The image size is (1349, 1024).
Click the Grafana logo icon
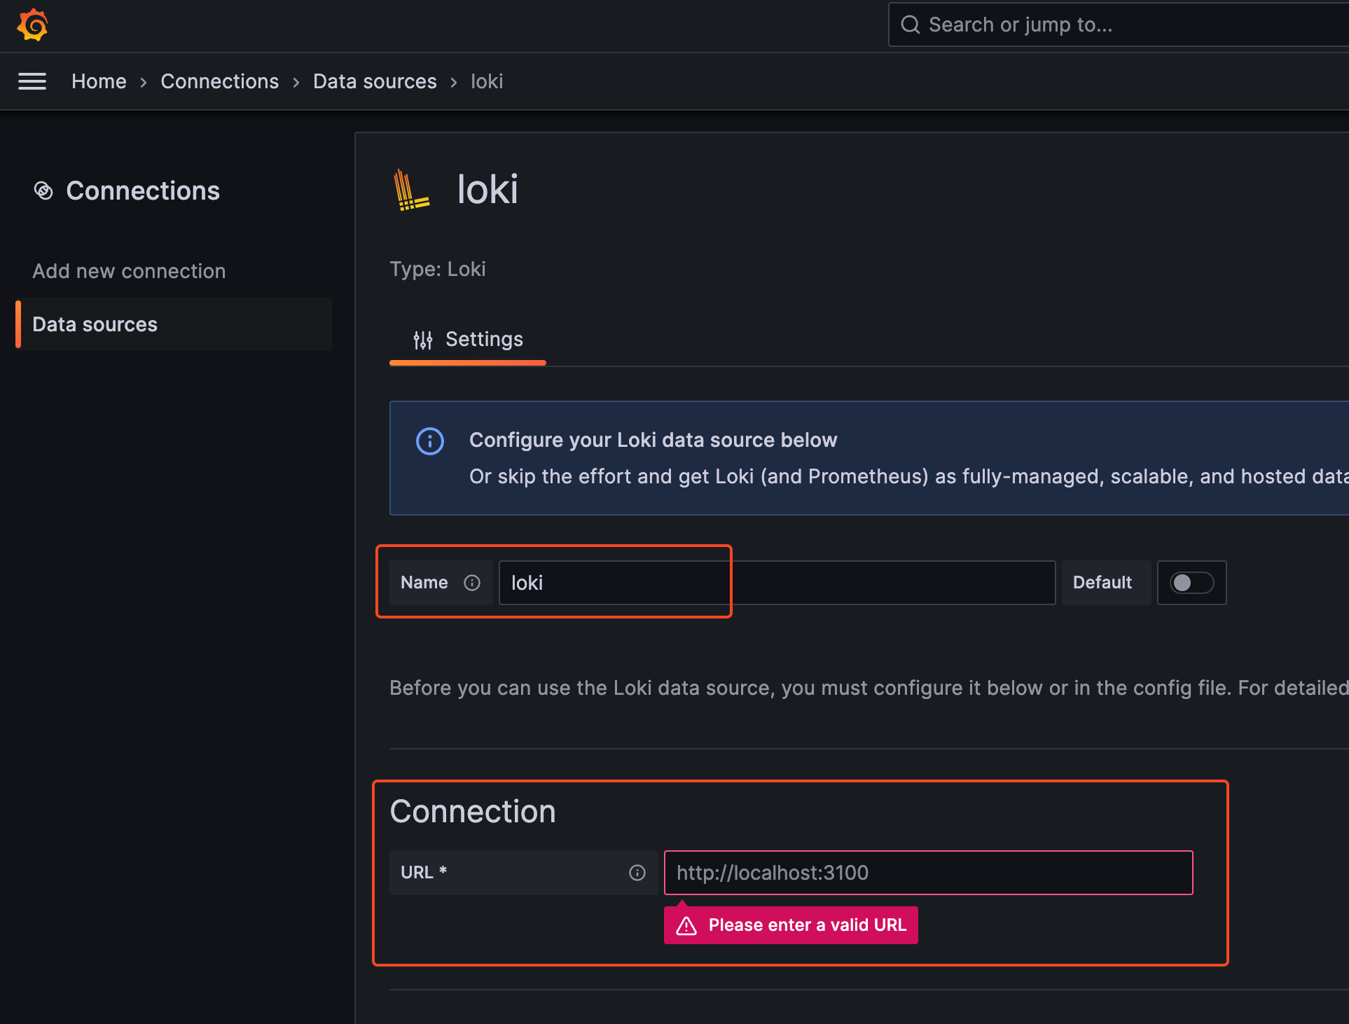pyautogui.click(x=32, y=25)
